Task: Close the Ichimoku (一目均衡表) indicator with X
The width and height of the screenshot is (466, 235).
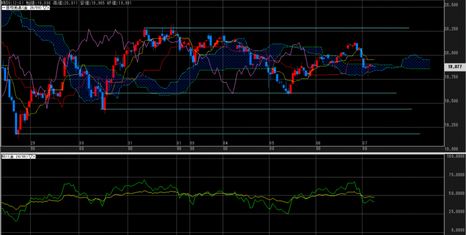Action: pos(47,9)
